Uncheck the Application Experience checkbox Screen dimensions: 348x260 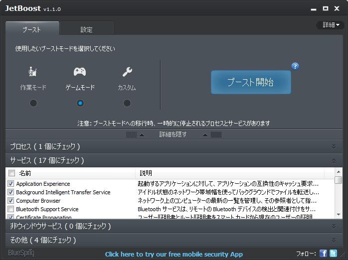pyautogui.click(x=10, y=183)
